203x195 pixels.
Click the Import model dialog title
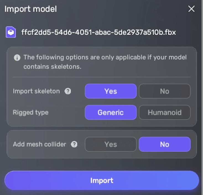[x=31, y=9]
